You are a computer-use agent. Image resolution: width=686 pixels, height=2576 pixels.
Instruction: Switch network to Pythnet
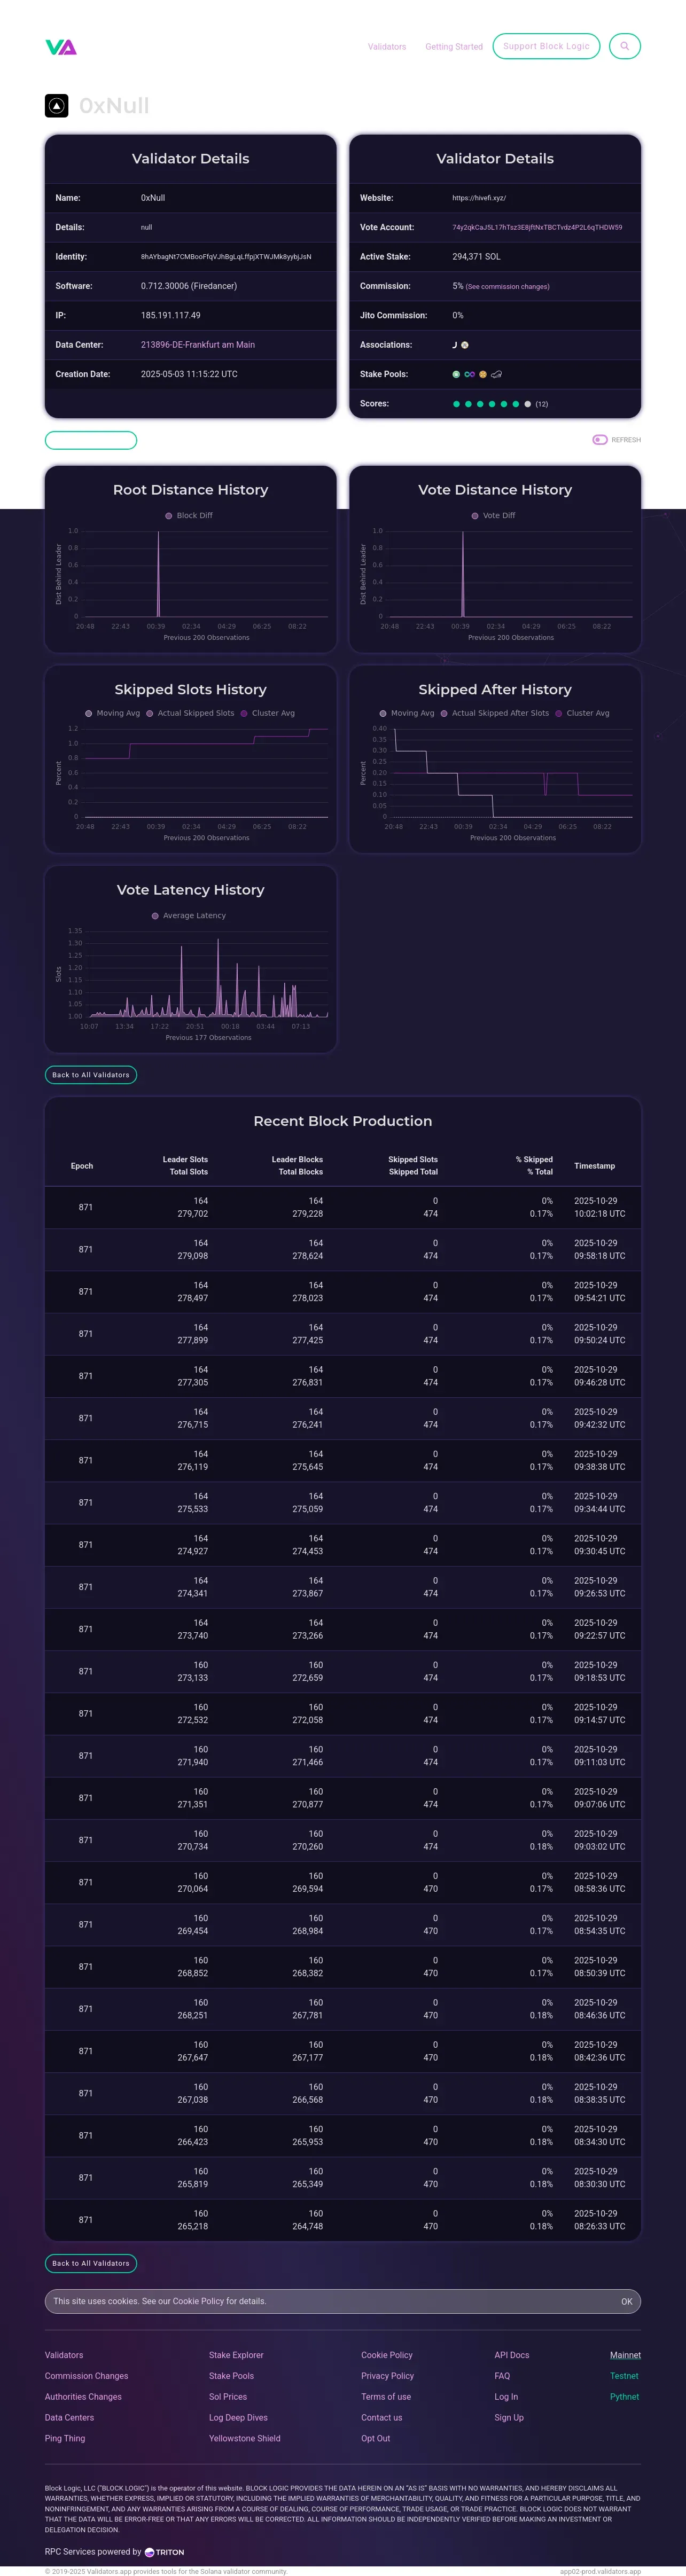click(x=625, y=2397)
